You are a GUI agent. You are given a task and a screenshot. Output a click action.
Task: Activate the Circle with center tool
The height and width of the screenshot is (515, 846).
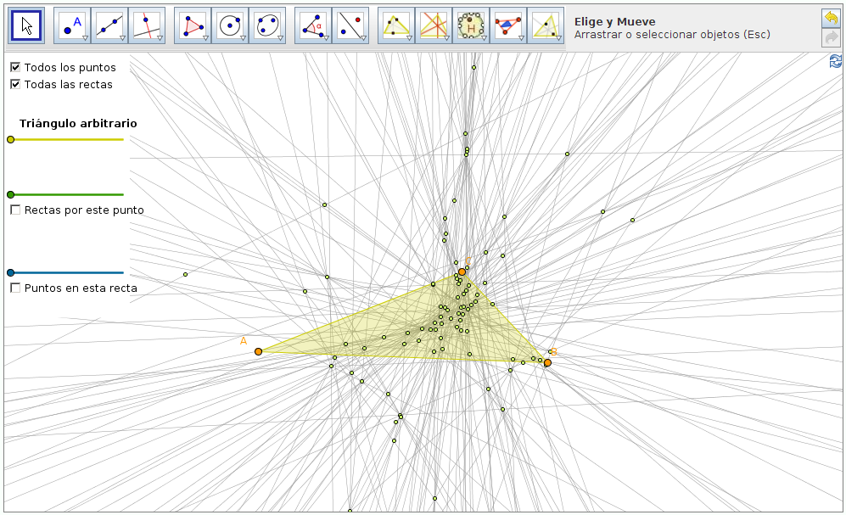(230, 26)
